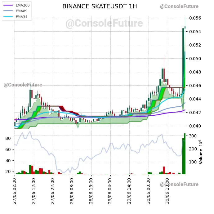Click the 300 volume axis label
Viewport: 214px width, 214px height.
193,136
